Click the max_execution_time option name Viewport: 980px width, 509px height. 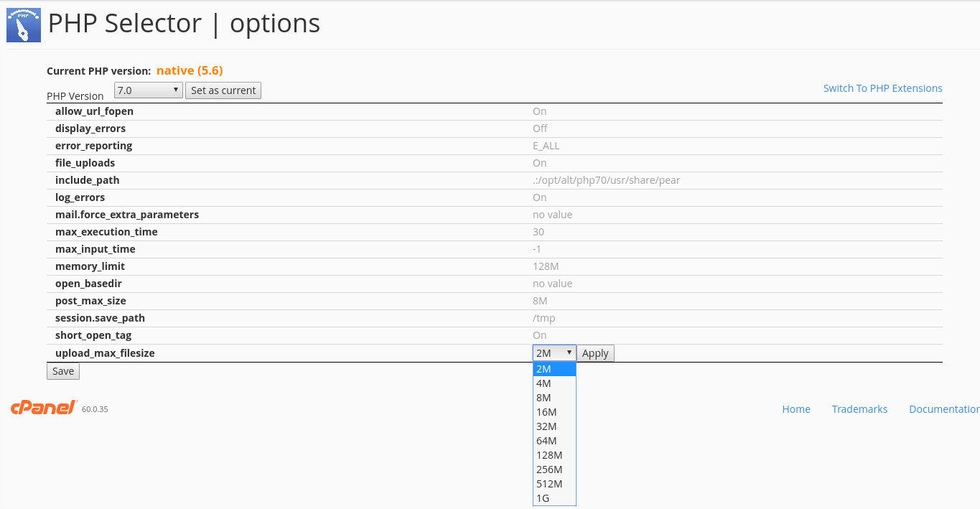(x=106, y=232)
